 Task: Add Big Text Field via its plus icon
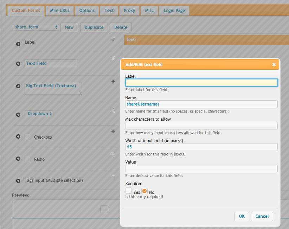tap(18, 86)
